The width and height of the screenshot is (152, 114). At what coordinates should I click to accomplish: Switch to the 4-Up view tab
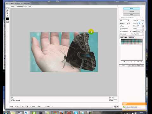pyautogui.click(x=30, y=6)
